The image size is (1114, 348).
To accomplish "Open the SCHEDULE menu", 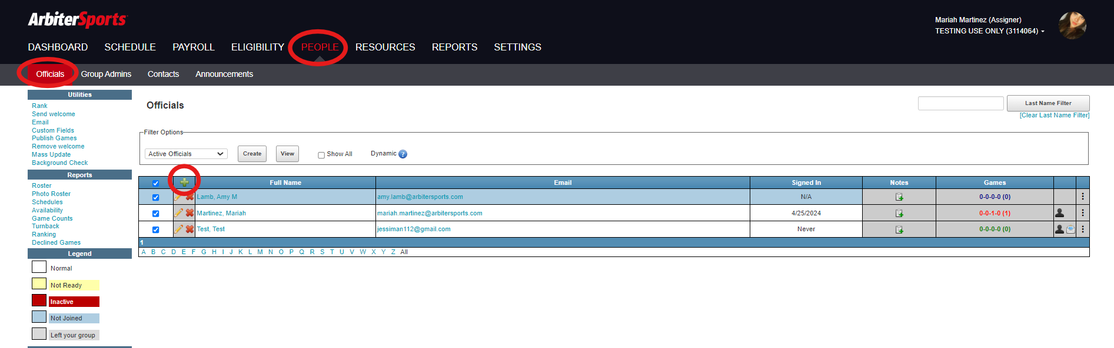I will coord(130,47).
